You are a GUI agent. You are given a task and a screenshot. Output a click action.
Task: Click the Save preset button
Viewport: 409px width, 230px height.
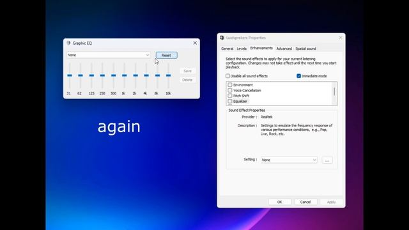[x=187, y=71]
